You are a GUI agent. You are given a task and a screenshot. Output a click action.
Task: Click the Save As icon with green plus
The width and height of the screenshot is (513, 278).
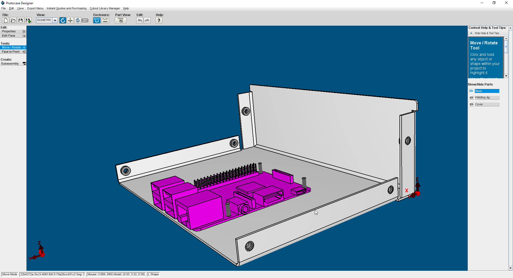click(x=28, y=20)
